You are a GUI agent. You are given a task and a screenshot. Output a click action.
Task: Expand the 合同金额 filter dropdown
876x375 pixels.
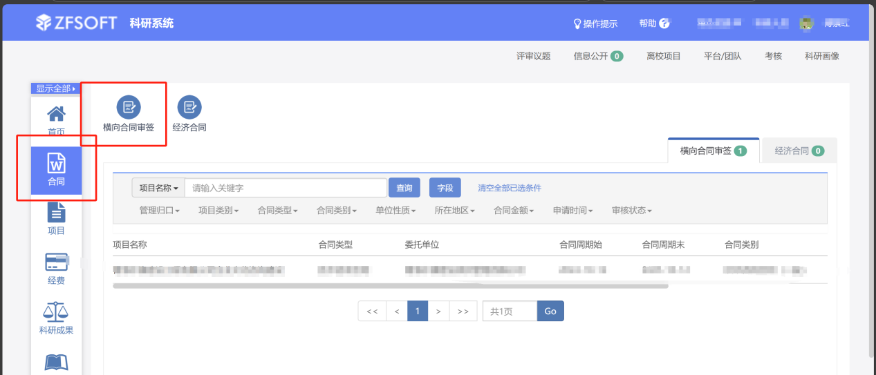tap(514, 211)
